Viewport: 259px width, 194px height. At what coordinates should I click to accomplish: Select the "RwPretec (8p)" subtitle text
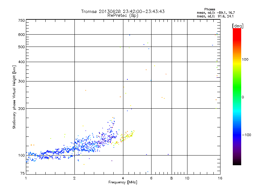[123, 16]
